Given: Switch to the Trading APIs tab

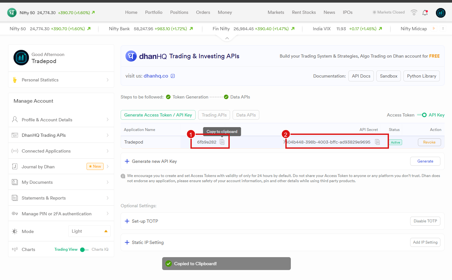Looking at the screenshot, I should [x=214, y=115].
